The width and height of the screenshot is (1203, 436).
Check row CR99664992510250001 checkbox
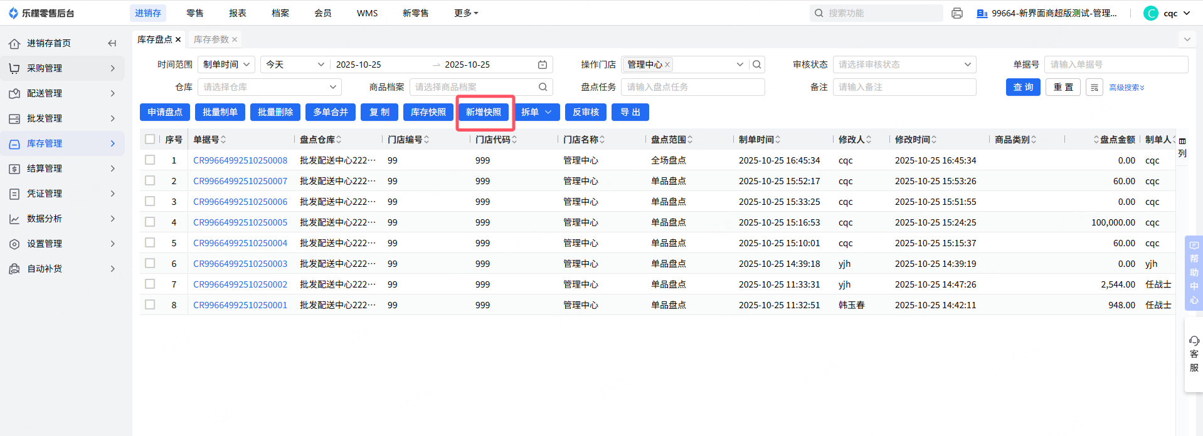[150, 304]
